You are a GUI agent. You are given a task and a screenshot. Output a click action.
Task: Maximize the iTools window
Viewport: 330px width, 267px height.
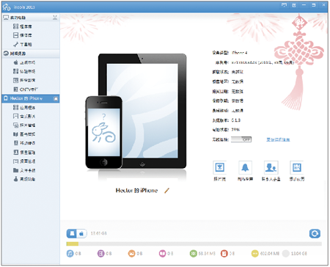314,5
